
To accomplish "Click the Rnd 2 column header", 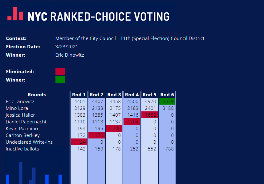I will 96,94.
